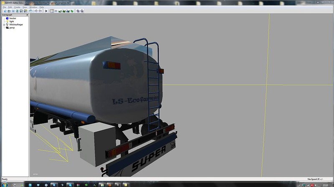Open the Windows Start menu
Viewport: 334px width, 187px height.
point(4,185)
